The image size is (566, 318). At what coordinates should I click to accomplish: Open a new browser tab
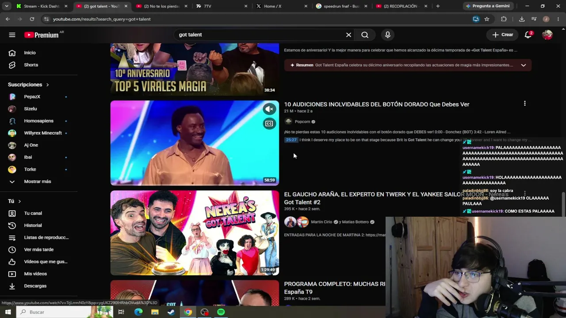(438, 6)
